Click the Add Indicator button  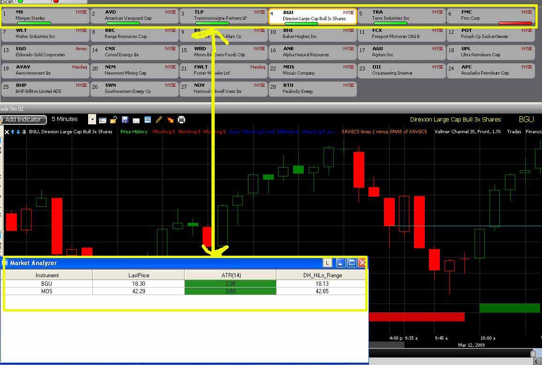pyautogui.click(x=23, y=119)
